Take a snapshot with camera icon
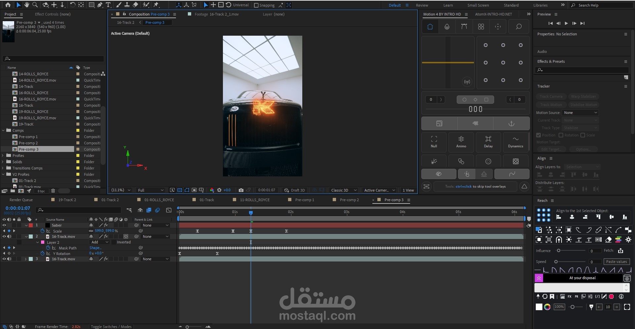Viewport: 635px width, 329px height. coord(241,190)
